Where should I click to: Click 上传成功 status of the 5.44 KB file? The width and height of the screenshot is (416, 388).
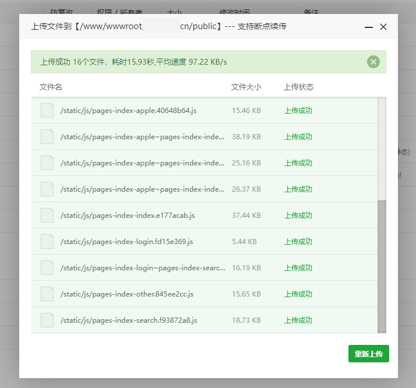(298, 242)
